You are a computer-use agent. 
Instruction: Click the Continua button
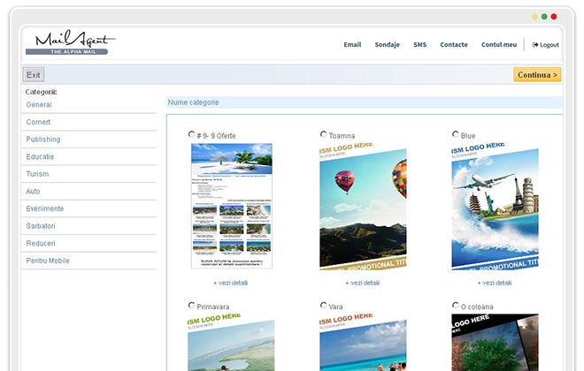coord(537,75)
